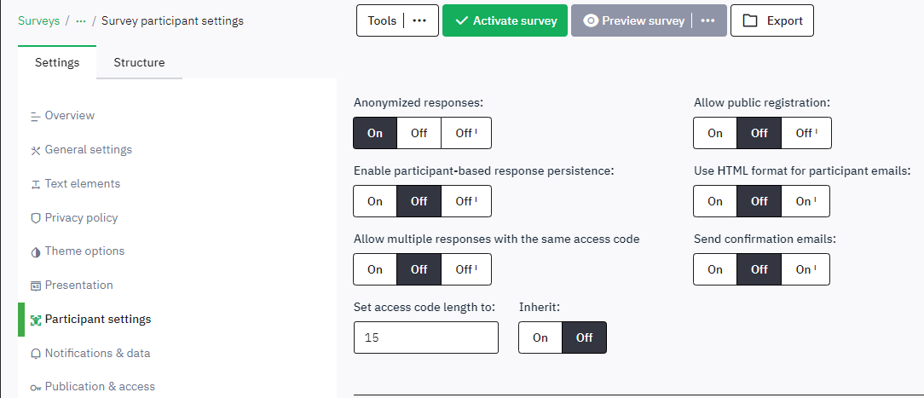This screenshot has height=398, width=924.
Task: Click the Presentation sidebar icon
Action: 36,286
